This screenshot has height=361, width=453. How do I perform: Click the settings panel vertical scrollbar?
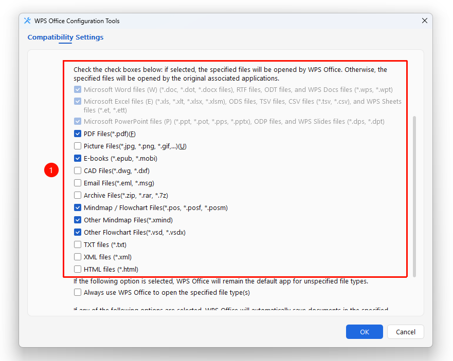414,197
